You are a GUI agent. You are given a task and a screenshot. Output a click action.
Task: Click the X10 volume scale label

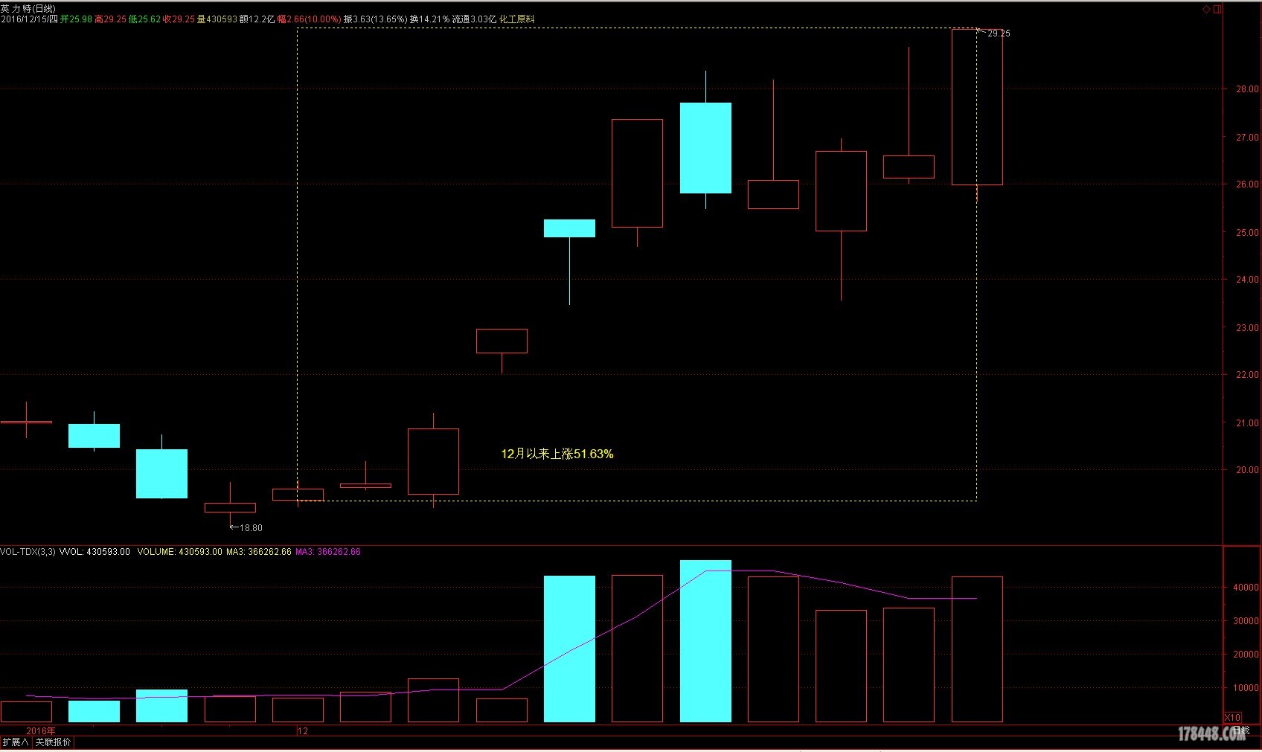pyautogui.click(x=1233, y=718)
